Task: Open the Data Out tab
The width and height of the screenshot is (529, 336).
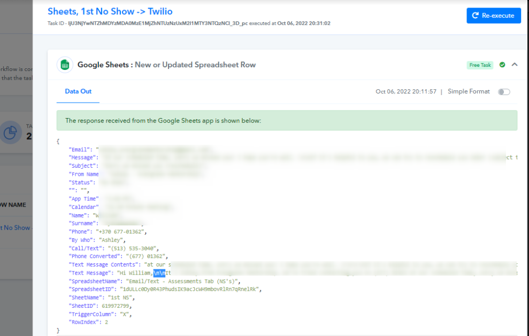Action: (78, 91)
